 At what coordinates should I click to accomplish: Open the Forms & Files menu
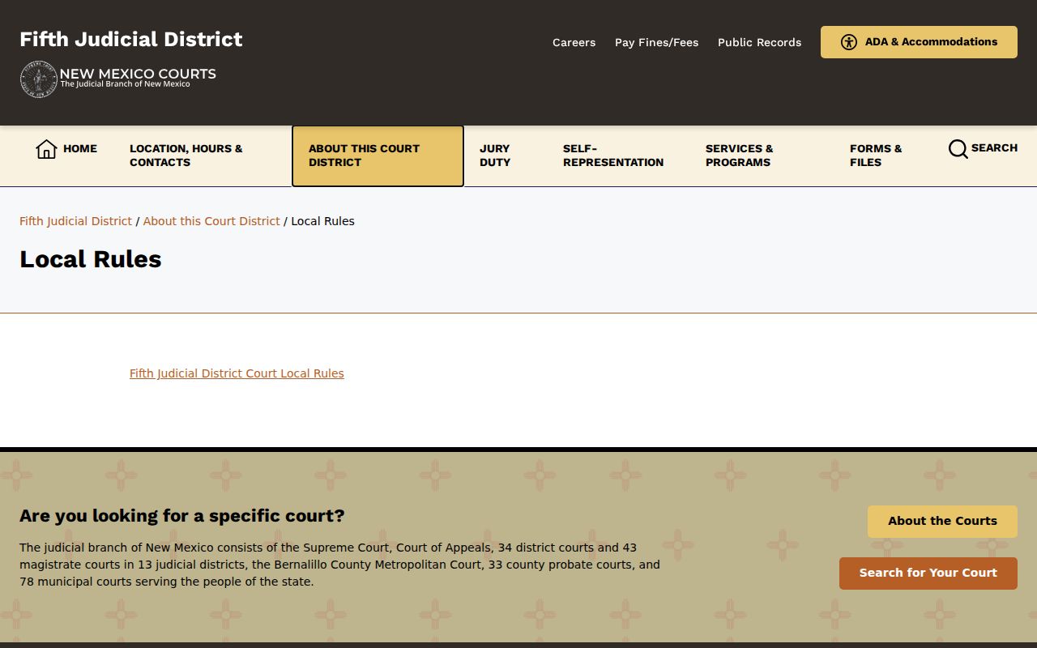point(882,156)
